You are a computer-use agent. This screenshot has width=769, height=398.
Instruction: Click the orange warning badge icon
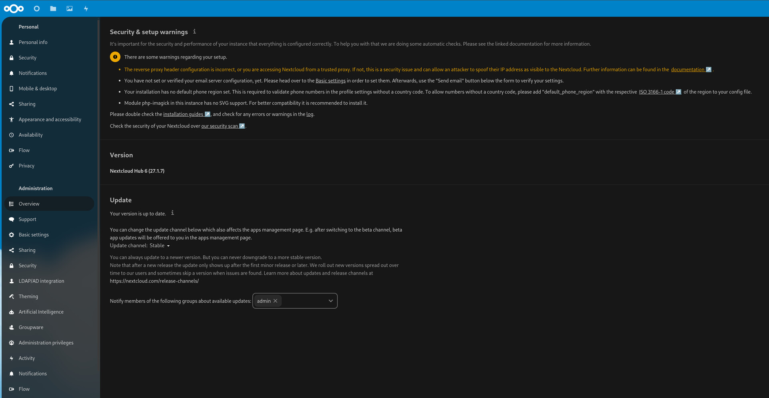tap(115, 57)
